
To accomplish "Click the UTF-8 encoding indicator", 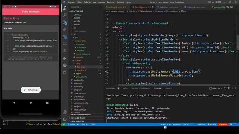I will [x=186, y=124].
